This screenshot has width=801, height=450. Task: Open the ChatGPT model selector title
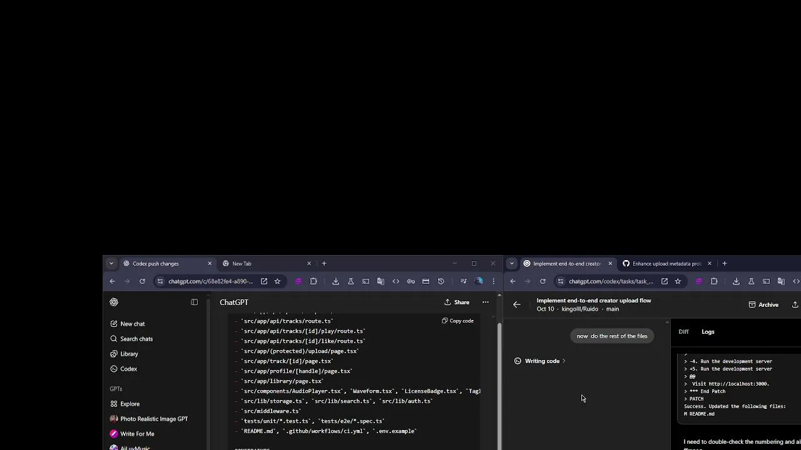click(x=234, y=302)
